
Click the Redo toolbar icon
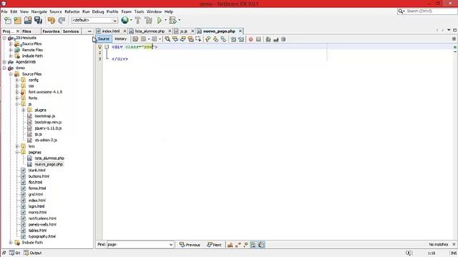coord(62,20)
